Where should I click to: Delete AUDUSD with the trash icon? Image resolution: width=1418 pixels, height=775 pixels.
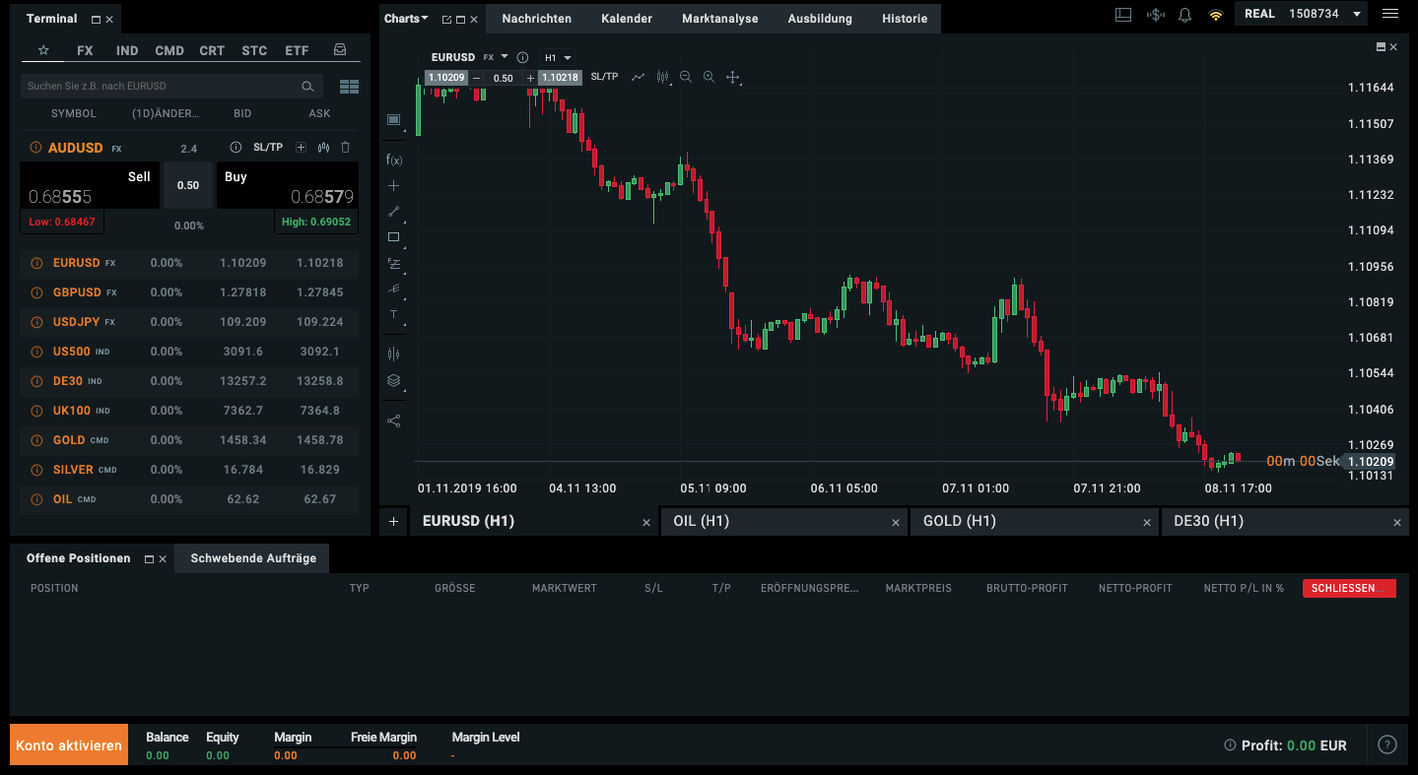345,148
